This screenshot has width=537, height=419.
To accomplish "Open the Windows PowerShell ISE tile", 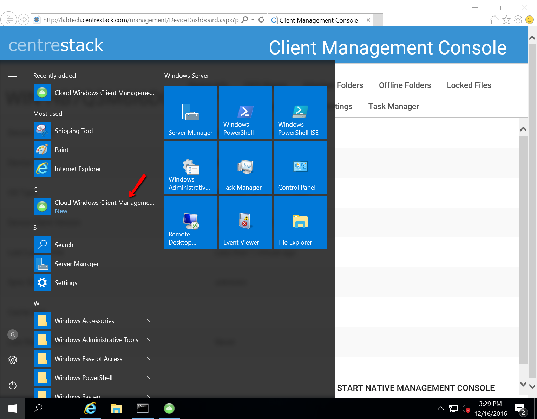I will point(300,113).
